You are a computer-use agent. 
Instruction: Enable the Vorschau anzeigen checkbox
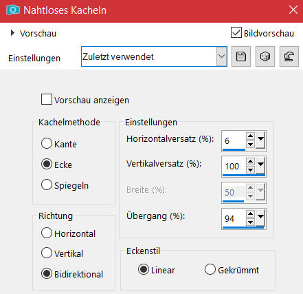47,99
